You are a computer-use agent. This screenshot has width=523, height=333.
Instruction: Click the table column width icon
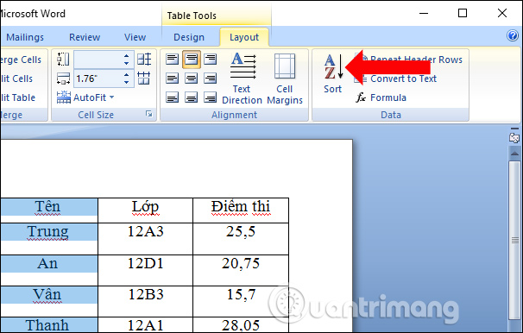(x=63, y=79)
